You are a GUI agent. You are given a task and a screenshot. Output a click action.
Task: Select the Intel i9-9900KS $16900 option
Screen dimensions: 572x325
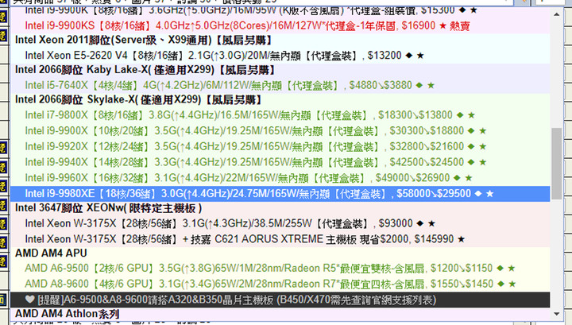pos(280,26)
